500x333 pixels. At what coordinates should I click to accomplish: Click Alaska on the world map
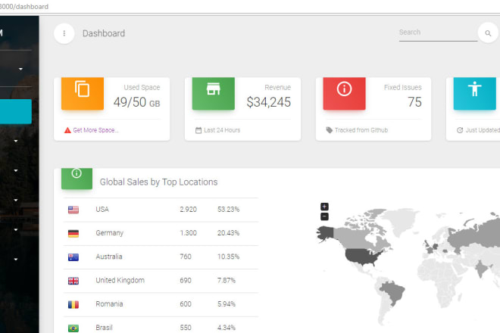[x=325, y=234]
